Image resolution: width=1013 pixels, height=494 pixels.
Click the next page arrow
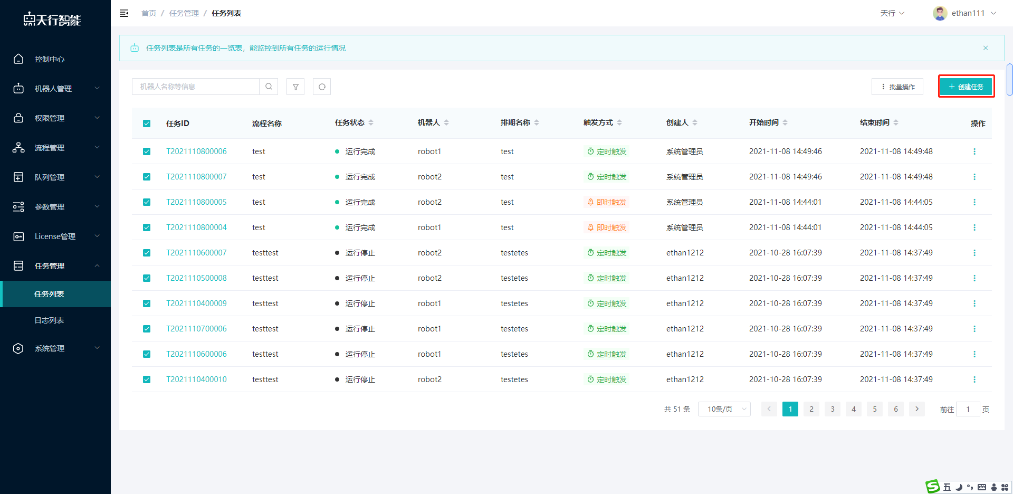click(x=917, y=409)
